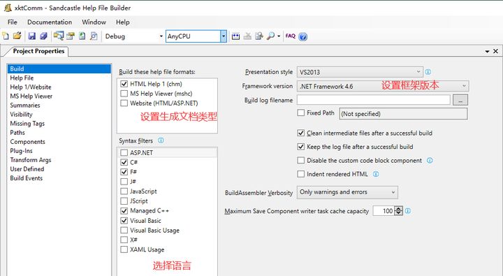Image resolution: width=503 pixels, height=276 pixels.
Task: Toggle the C# syntax filter
Action: tap(124, 162)
